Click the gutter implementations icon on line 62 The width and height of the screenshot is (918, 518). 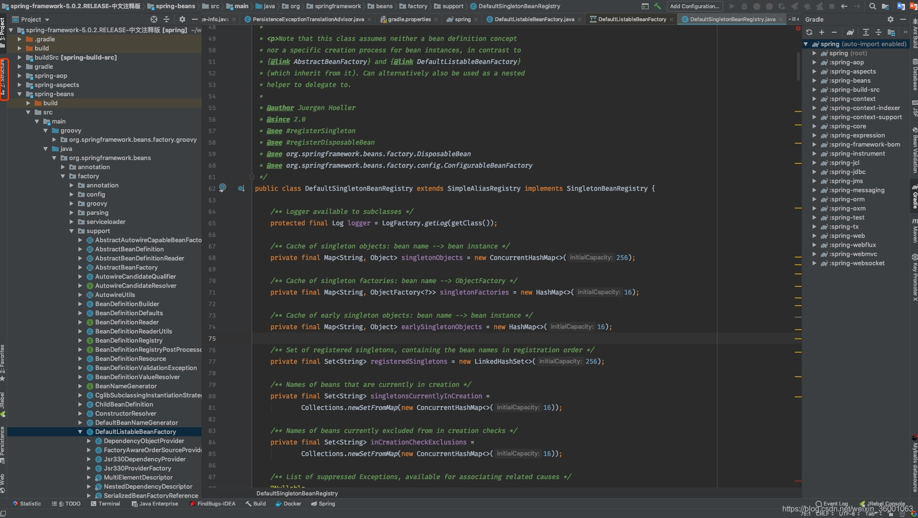(x=241, y=188)
